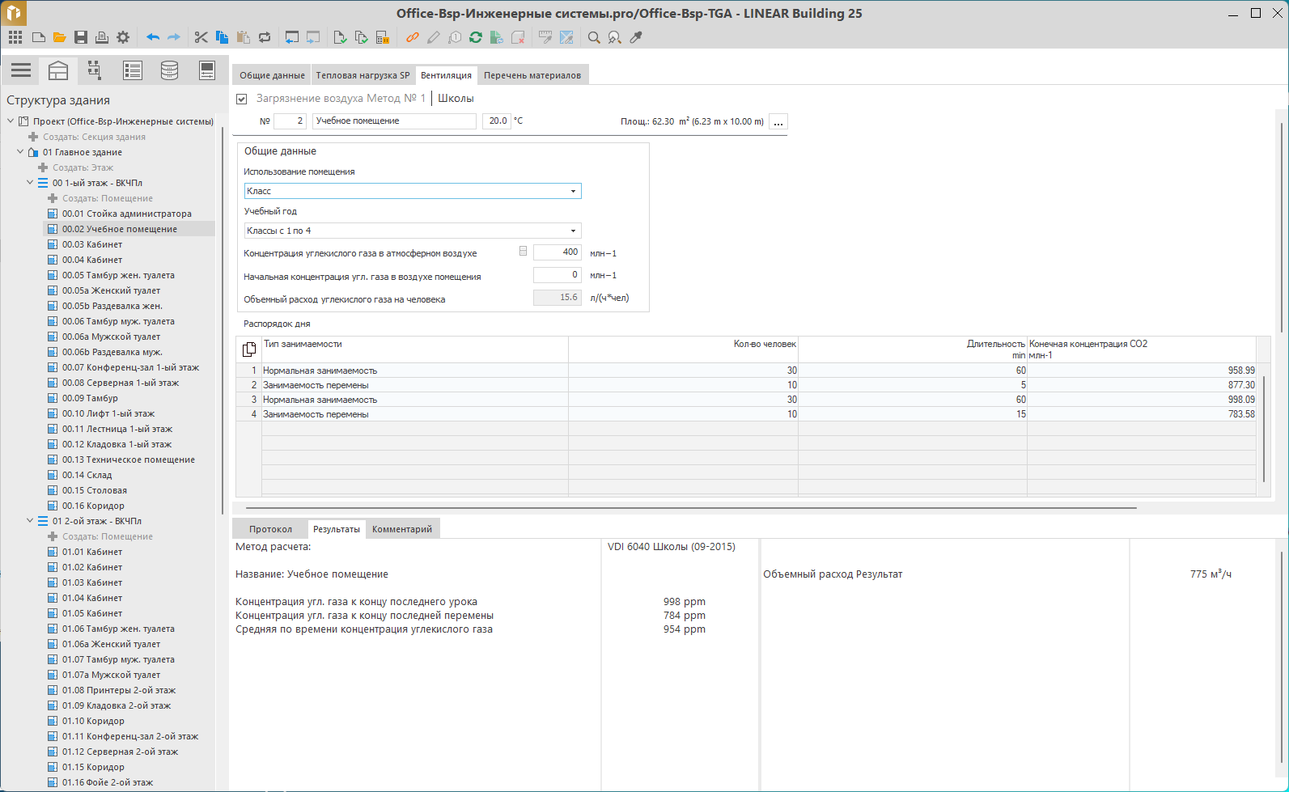The image size is (1289, 792).
Task: Open project with the folder icon
Action: click(x=59, y=37)
